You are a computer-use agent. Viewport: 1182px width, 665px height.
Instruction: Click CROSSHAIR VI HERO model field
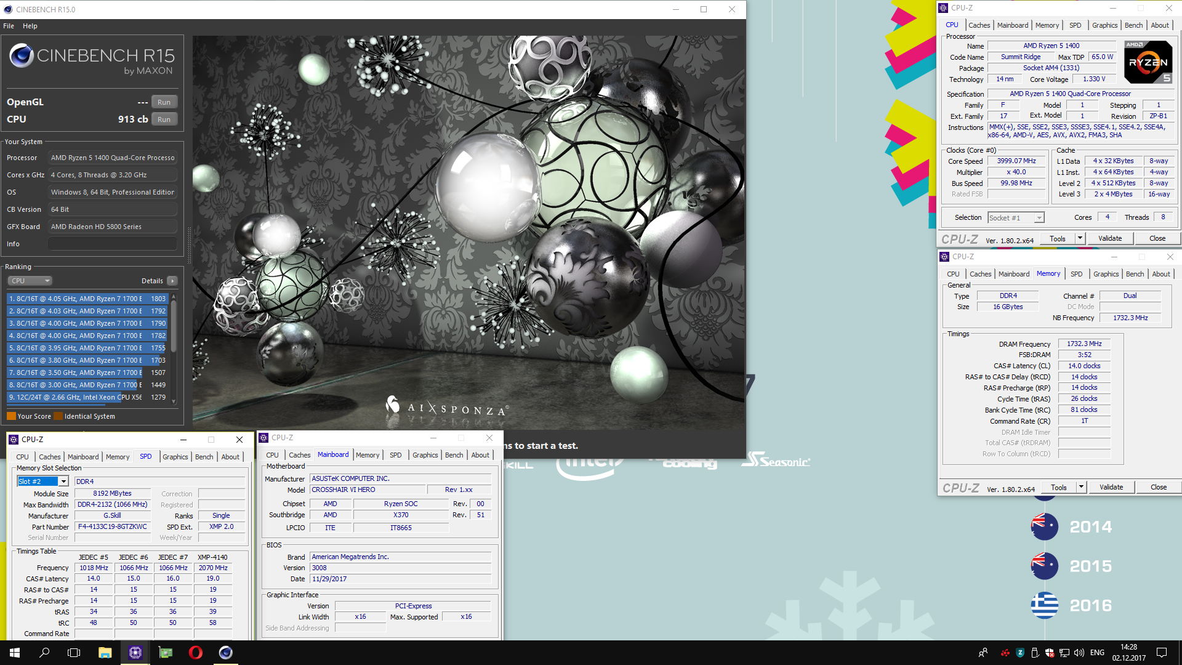(x=368, y=490)
